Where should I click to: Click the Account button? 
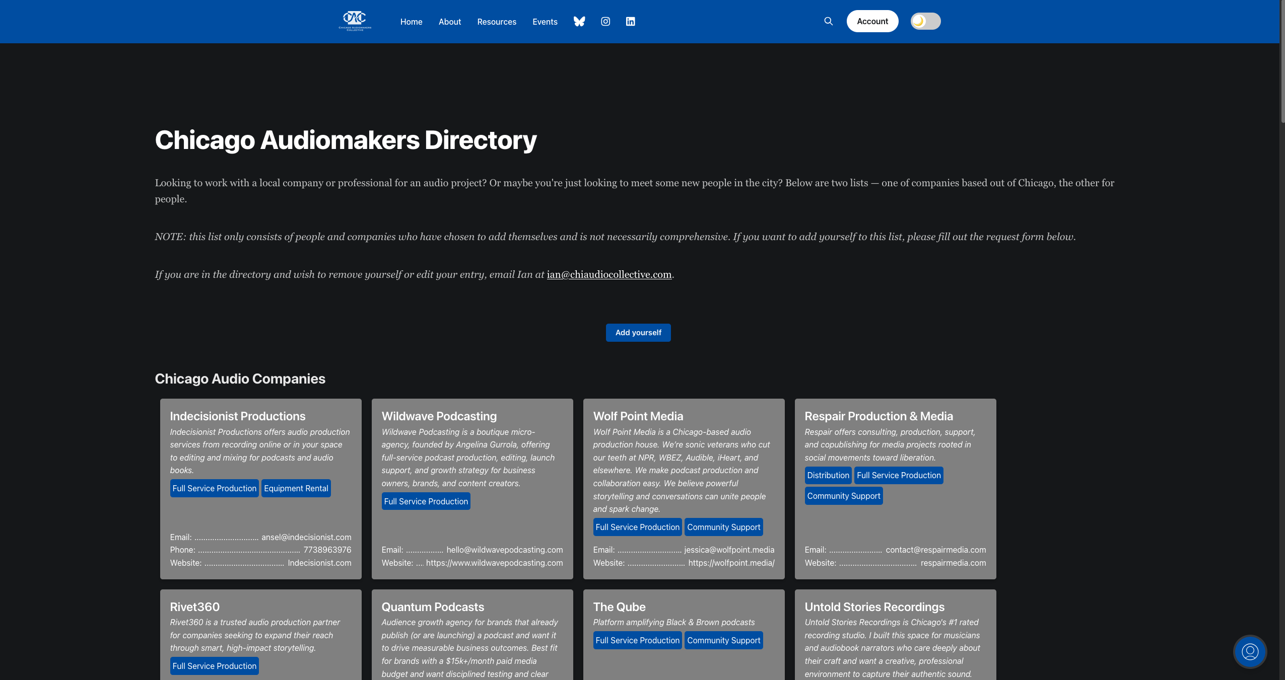872,21
